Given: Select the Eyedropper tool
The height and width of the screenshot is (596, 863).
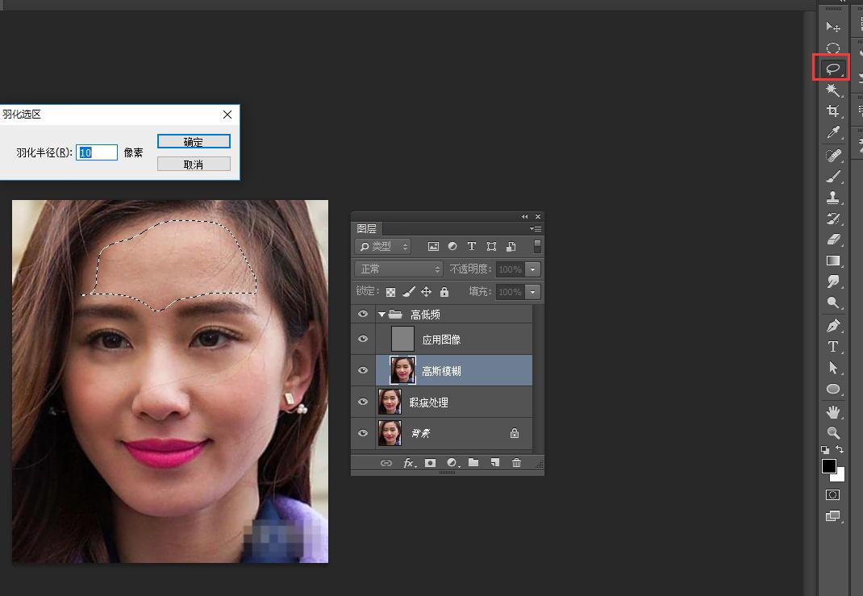Looking at the screenshot, I should click(x=832, y=132).
